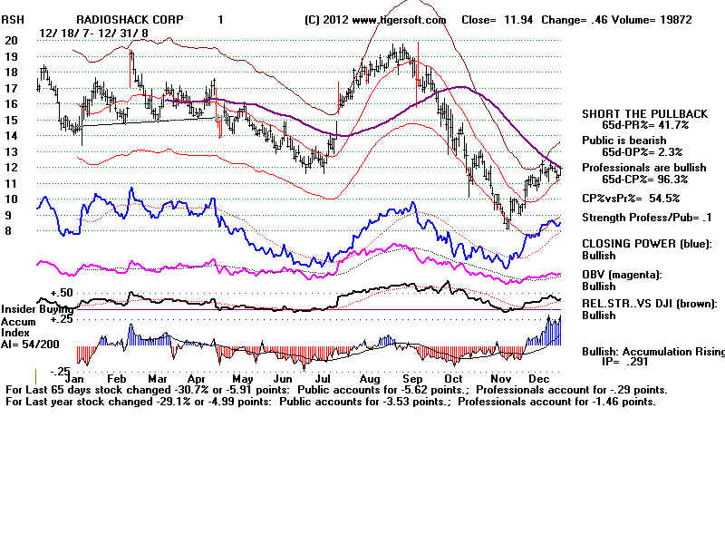This screenshot has height=544, width=725.
Task: Click the 65d-CP%= 96.3% value
Action: 647,180
